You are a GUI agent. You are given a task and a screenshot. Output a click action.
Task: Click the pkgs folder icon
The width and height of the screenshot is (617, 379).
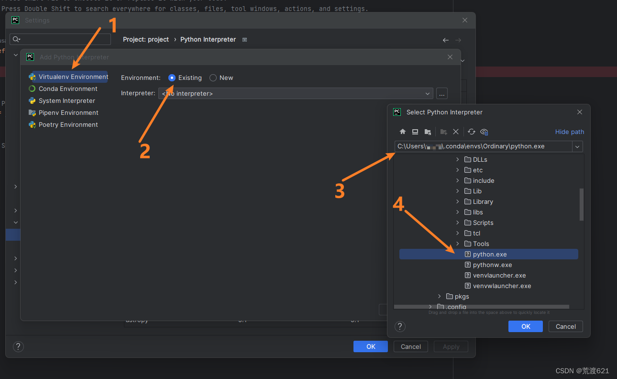[x=450, y=296]
